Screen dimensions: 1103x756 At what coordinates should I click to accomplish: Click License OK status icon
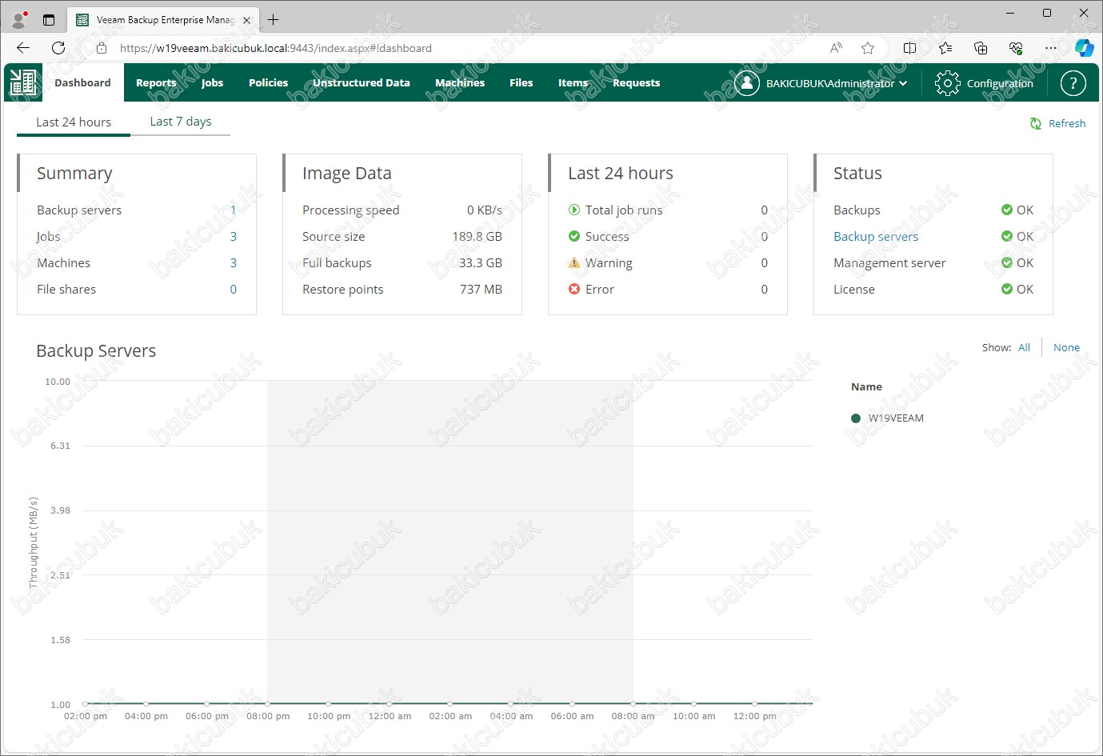(1007, 289)
